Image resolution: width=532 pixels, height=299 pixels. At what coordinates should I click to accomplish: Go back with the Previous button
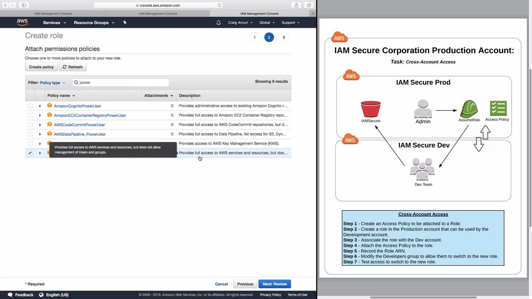245,284
